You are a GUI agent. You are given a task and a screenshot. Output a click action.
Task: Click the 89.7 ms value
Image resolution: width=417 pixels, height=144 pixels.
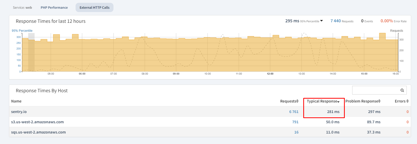(x=374, y=122)
